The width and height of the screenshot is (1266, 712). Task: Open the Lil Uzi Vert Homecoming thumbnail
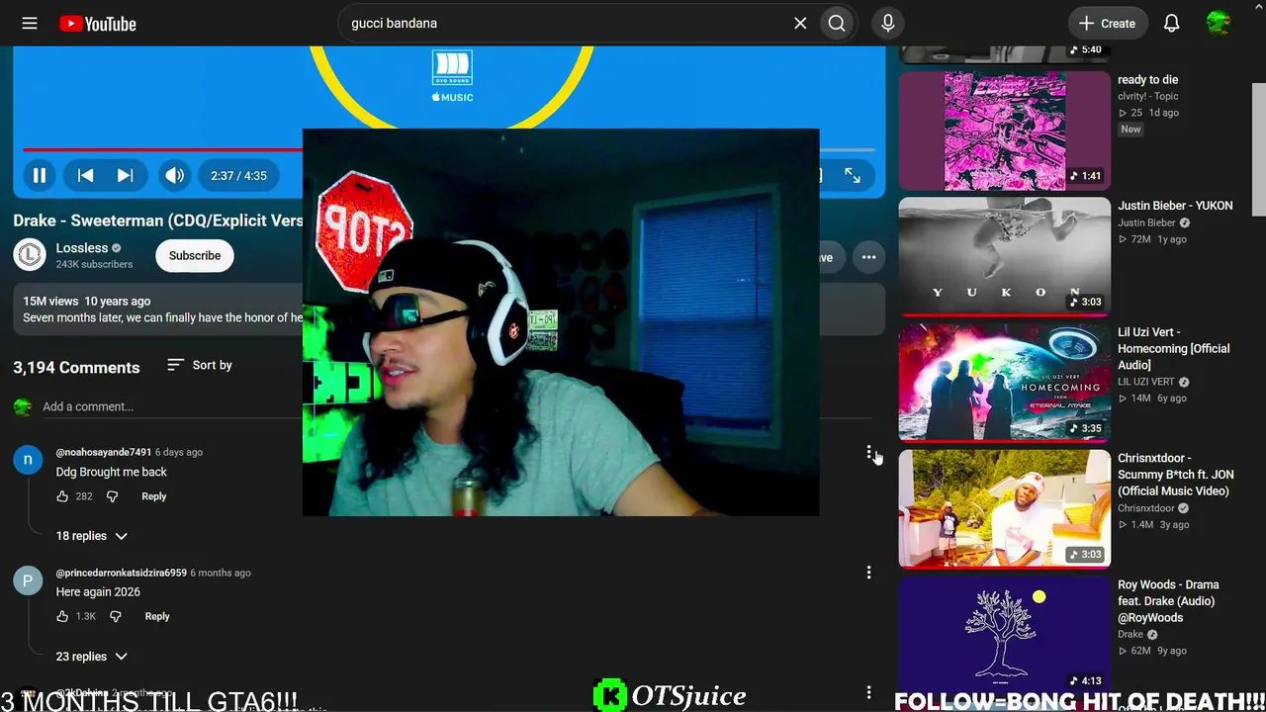point(1005,383)
